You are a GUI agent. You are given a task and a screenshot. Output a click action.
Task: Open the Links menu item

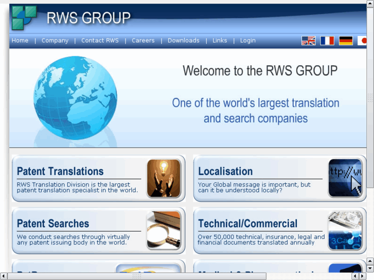click(x=220, y=41)
